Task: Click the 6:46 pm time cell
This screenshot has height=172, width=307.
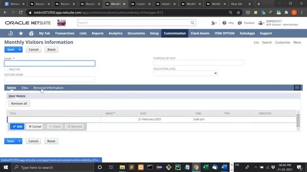Action: (199, 119)
